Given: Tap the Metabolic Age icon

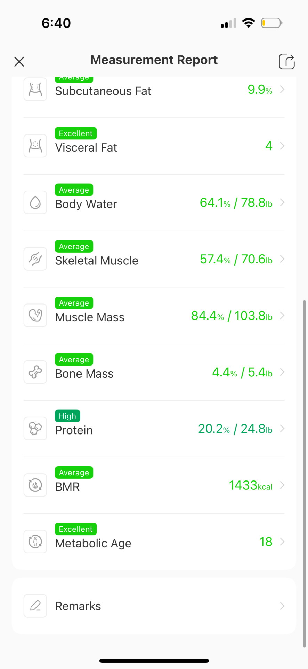Looking at the screenshot, I should 35,541.
